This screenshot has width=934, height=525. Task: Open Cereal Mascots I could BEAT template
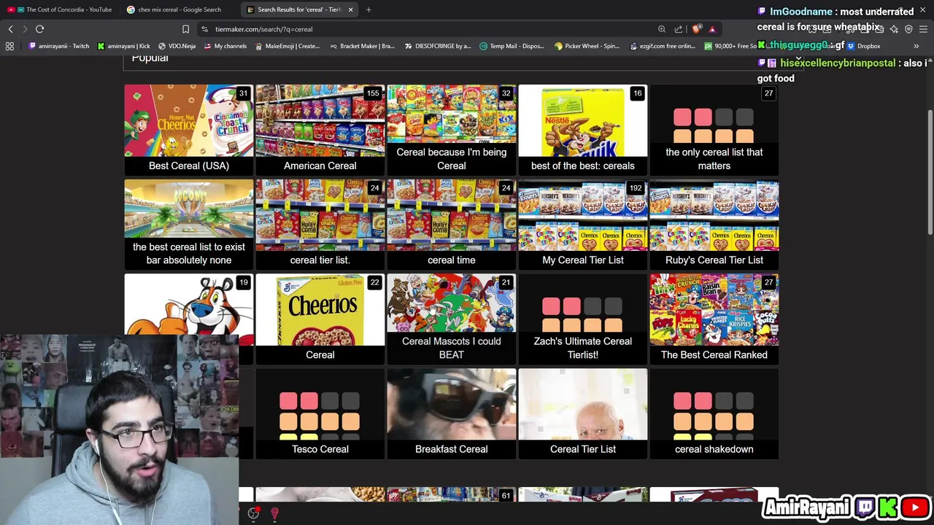tap(451, 319)
